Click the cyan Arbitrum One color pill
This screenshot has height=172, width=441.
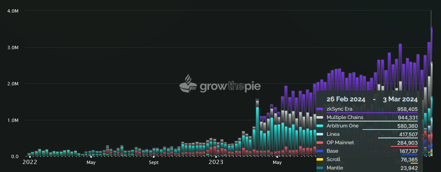point(320,126)
